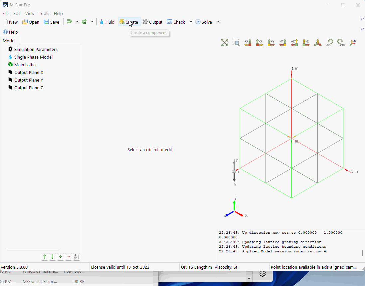Switch to the isometric view
Screen dimensions: 365x286
coord(317,43)
